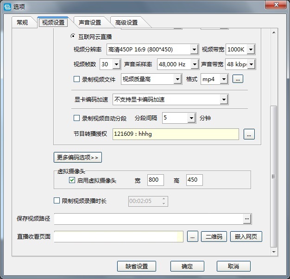Screen dimensions: 290x279
Task: Uncheck the 启用虚拟摄像头 checkbox
Action: tap(72, 180)
